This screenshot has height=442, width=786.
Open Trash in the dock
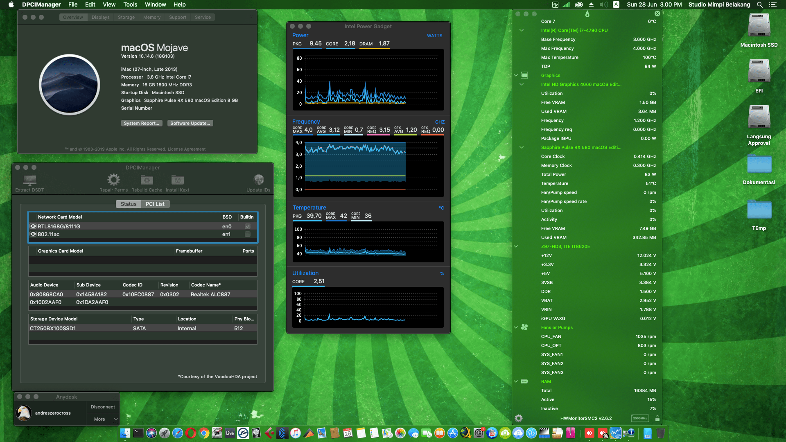(660, 433)
